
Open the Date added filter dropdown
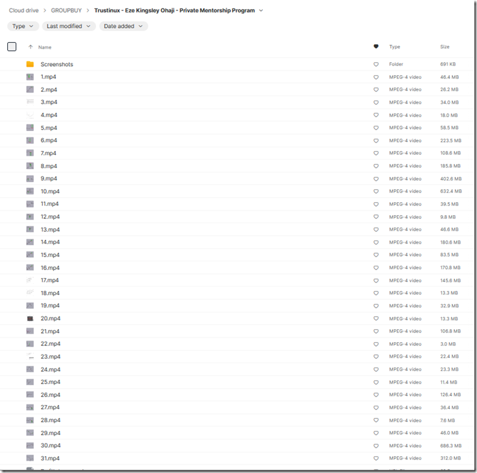(x=123, y=26)
